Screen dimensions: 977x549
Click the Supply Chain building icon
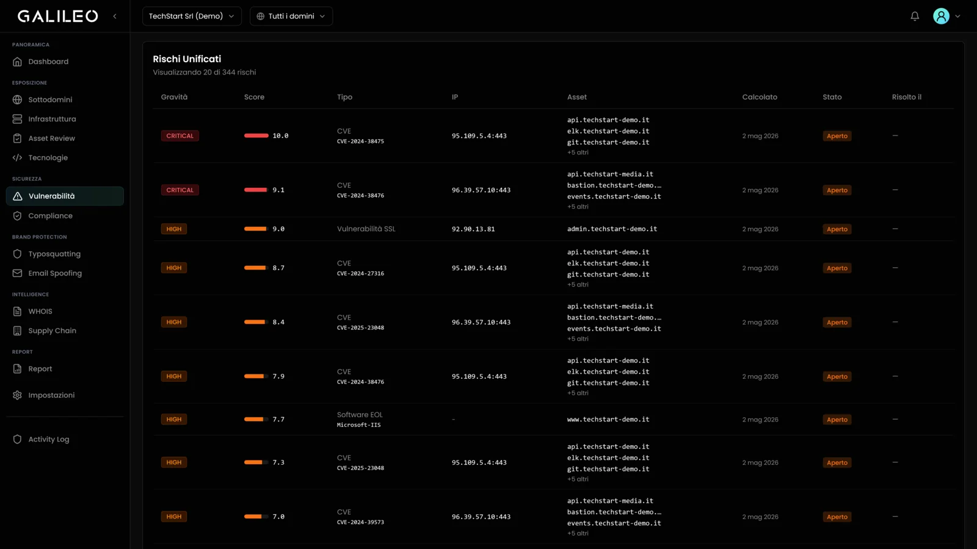coord(17,331)
